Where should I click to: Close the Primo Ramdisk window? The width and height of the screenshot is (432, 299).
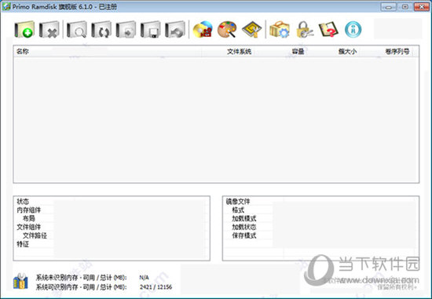pos(422,7)
